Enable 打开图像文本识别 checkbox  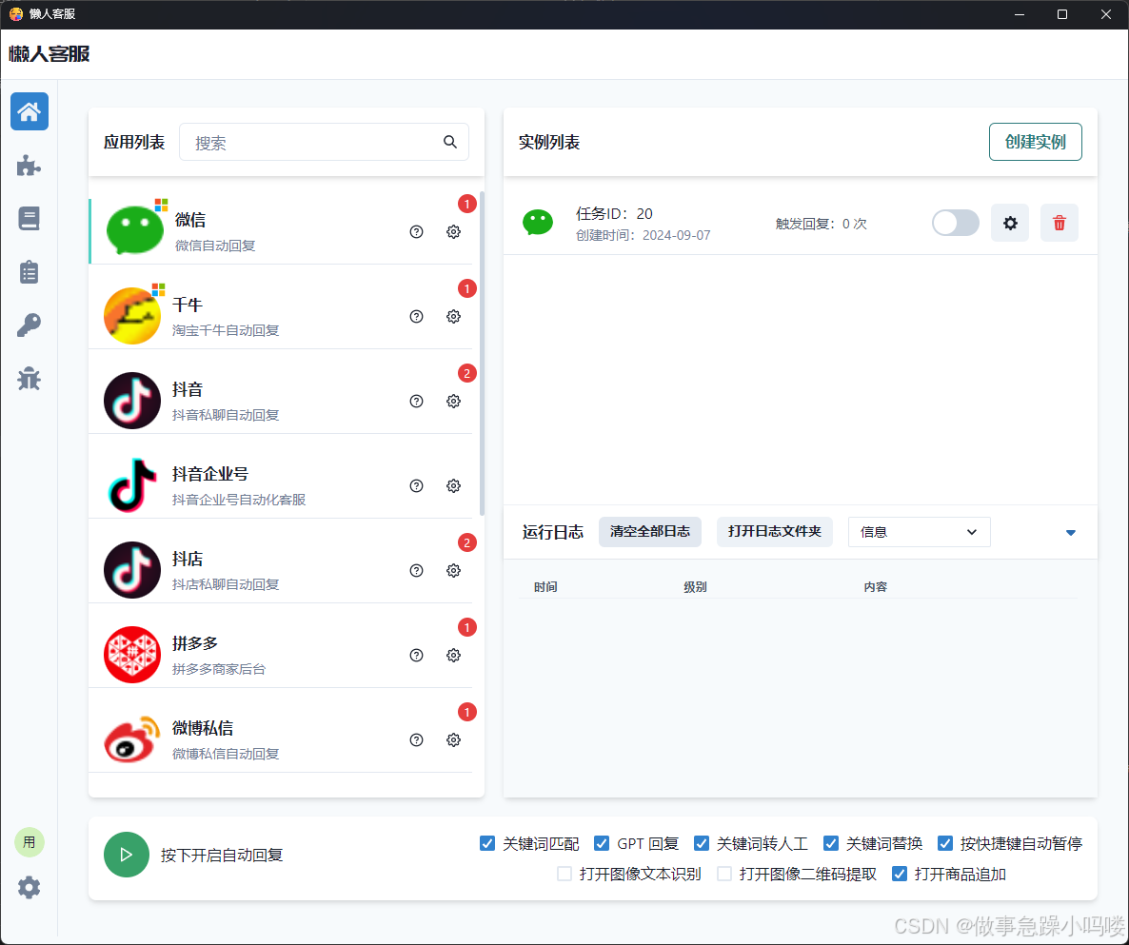564,874
